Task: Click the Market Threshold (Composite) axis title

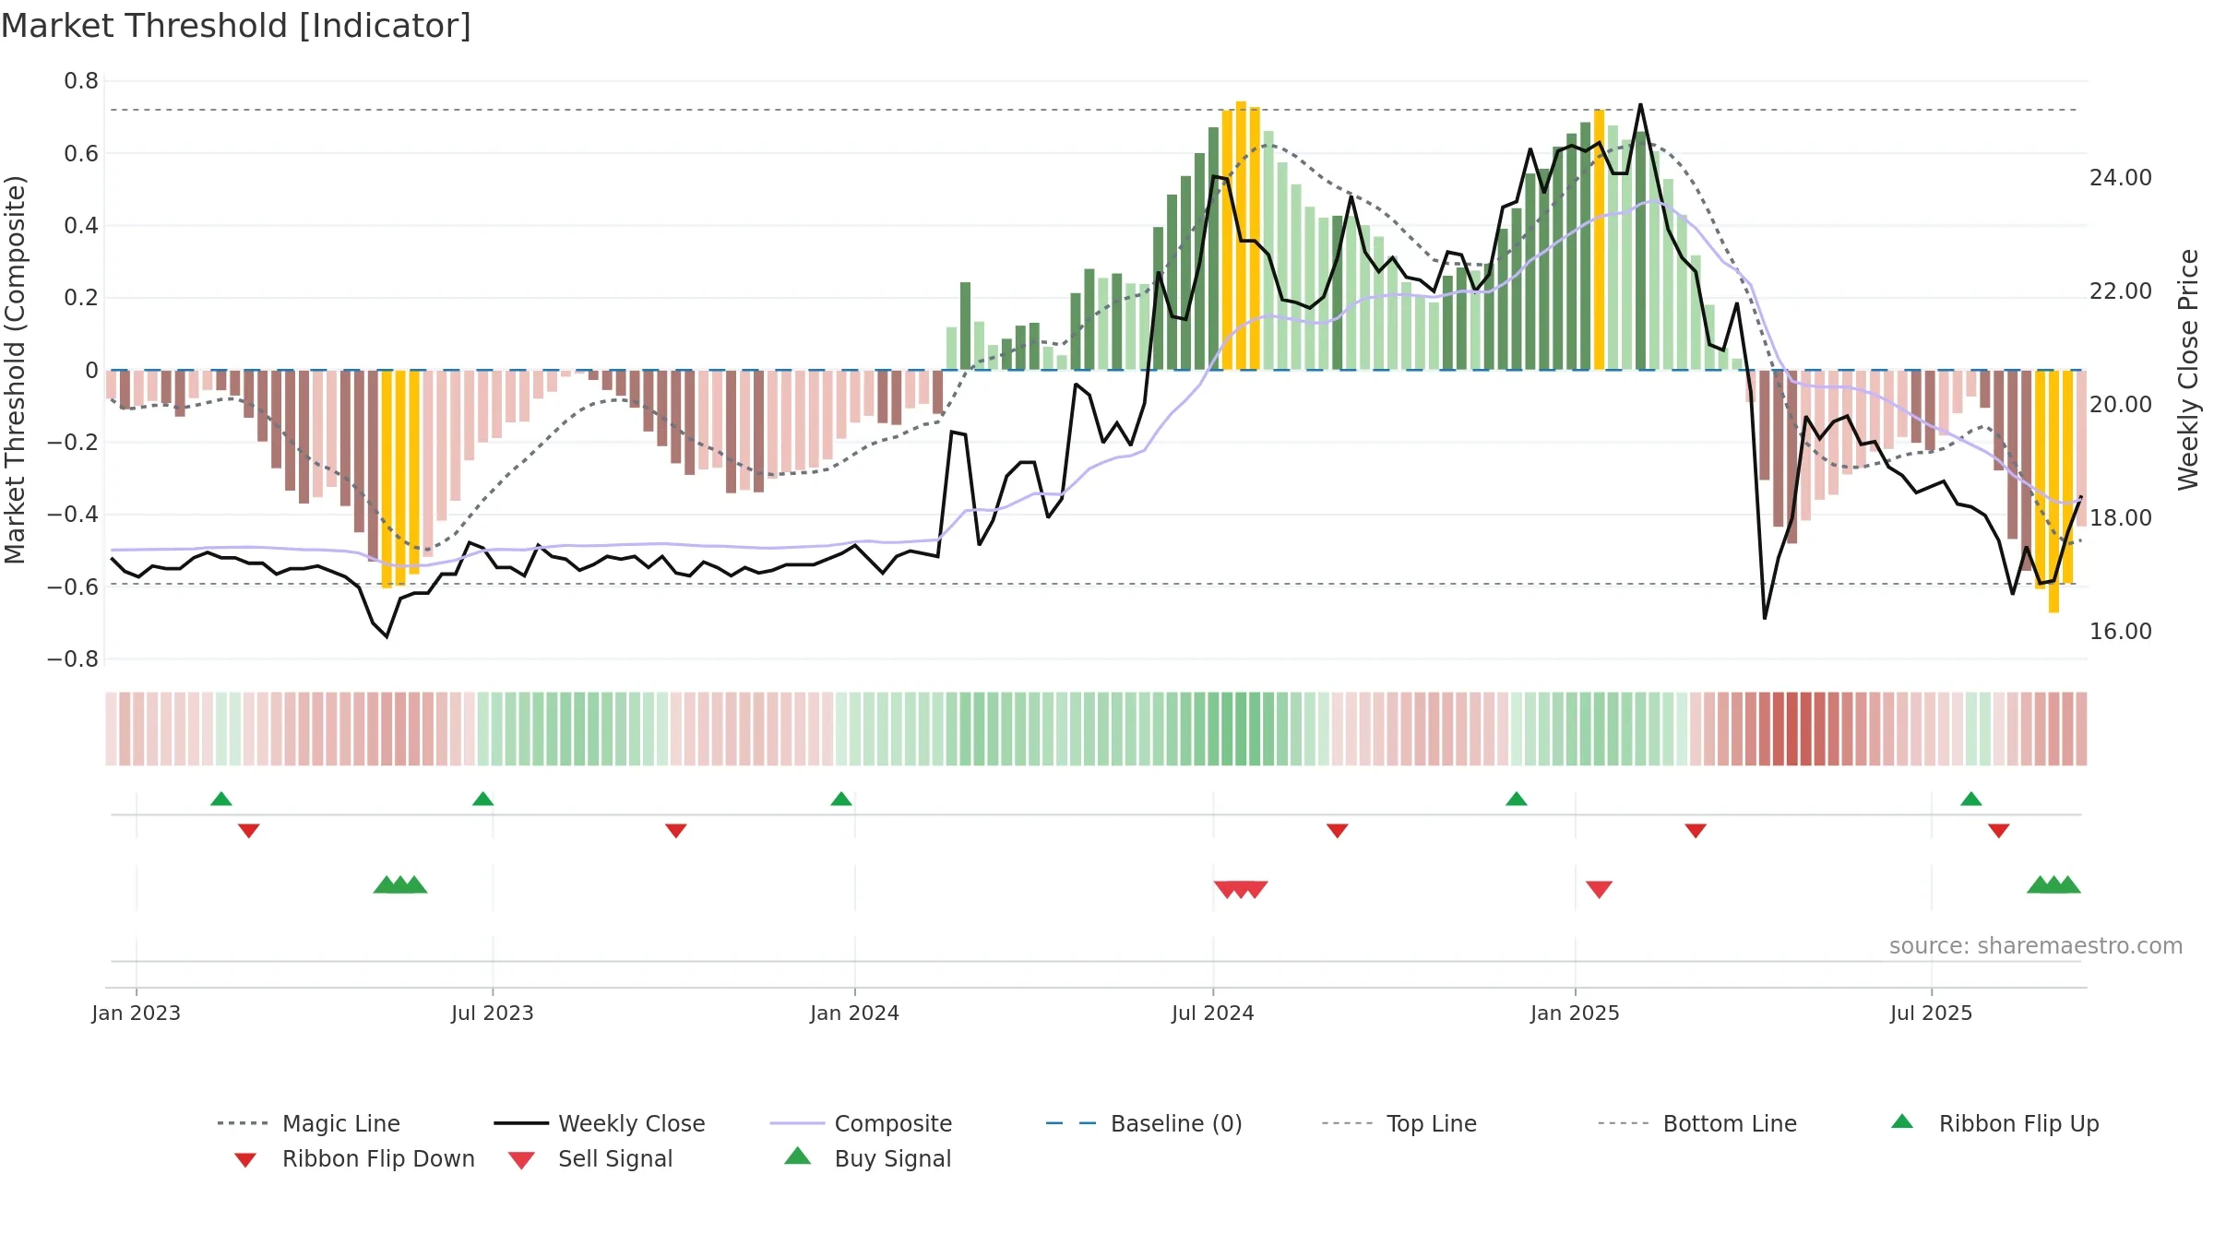Action: pyautogui.click(x=15, y=370)
